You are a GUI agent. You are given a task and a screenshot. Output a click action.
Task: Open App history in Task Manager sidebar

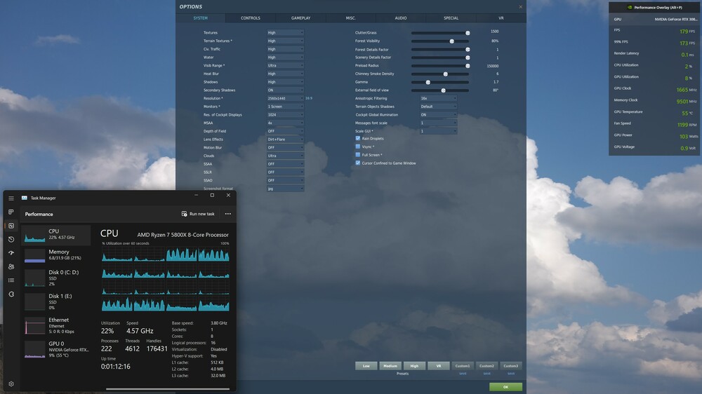tap(11, 239)
